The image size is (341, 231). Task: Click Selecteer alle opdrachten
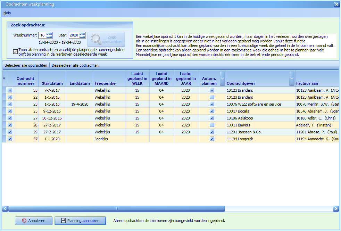click(26, 65)
